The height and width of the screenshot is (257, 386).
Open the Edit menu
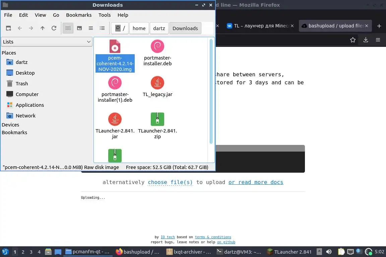click(23, 15)
